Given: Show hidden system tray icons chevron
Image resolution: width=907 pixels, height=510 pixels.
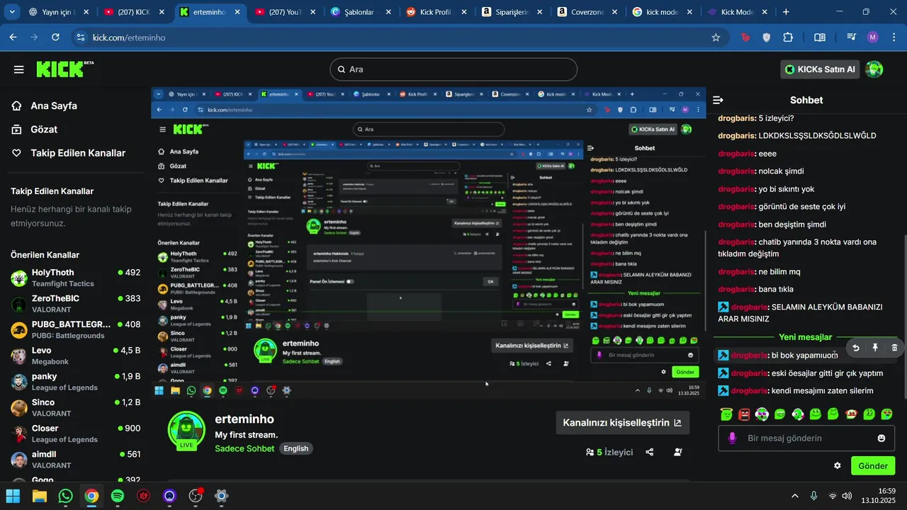Looking at the screenshot, I should pos(795,496).
